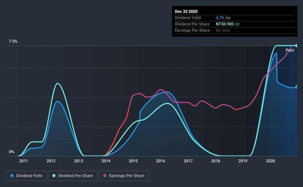This screenshot has height=187, width=303.
Task: Click the 4.7% dividend yield value in tooltip
Action: pos(220,18)
